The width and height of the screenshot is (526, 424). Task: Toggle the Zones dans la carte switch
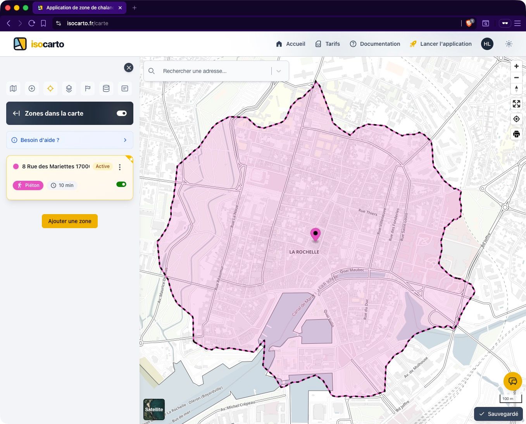122,113
